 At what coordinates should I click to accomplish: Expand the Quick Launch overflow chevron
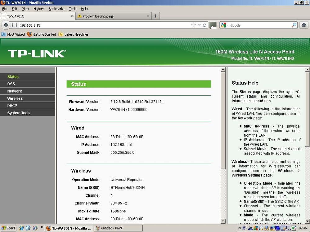tap(42, 227)
